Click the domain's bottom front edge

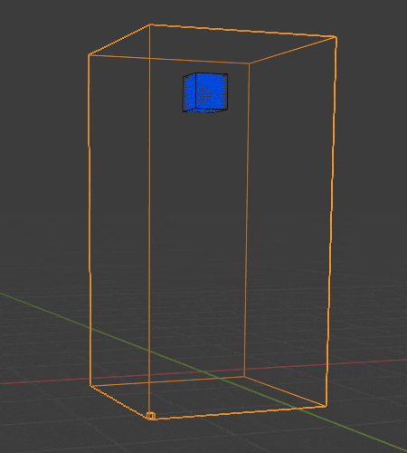[238, 412]
